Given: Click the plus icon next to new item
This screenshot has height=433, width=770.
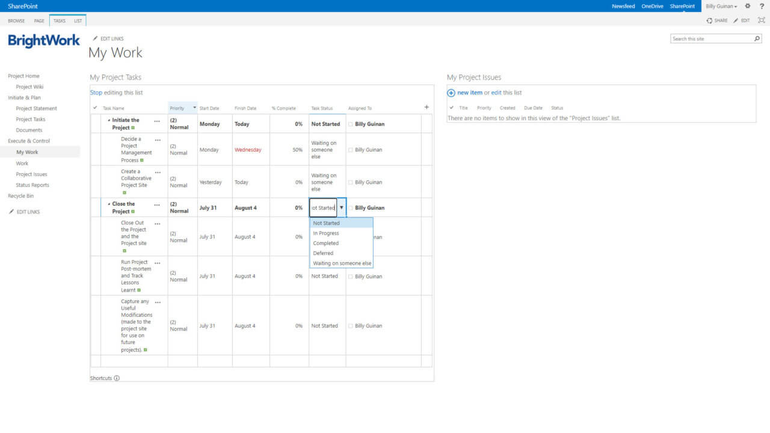Looking at the screenshot, I should pos(451,93).
